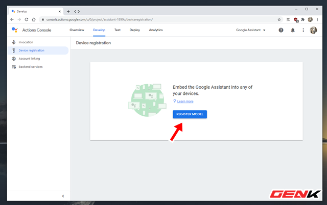
Task: Click the REGISTER MODEL button
Action: 190,114
